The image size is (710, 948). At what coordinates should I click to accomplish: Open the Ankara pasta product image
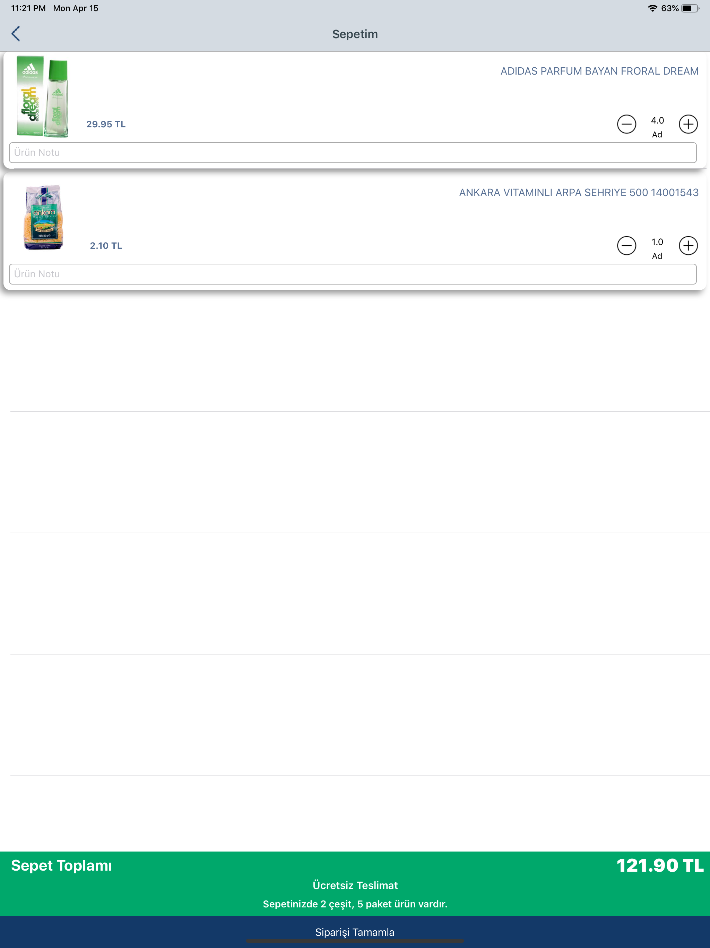[x=43, y=217]
